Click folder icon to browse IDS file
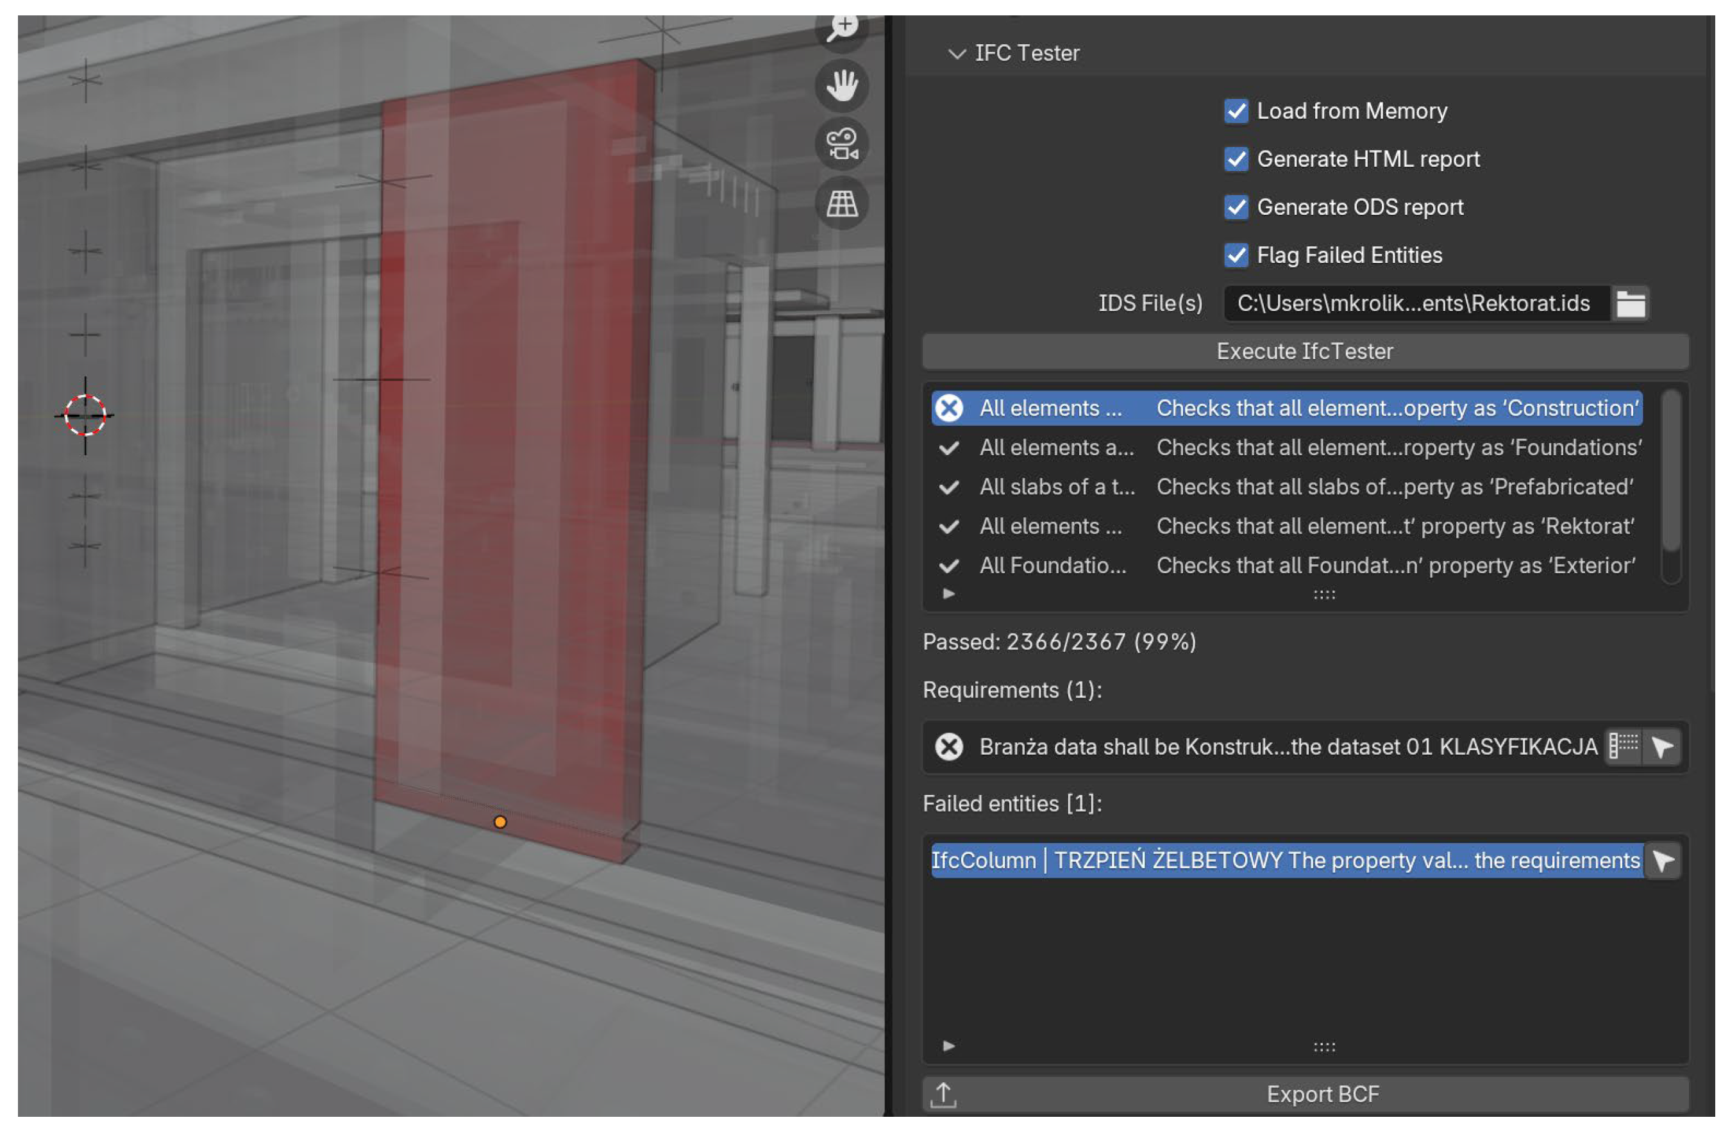 click(1631, 304)
